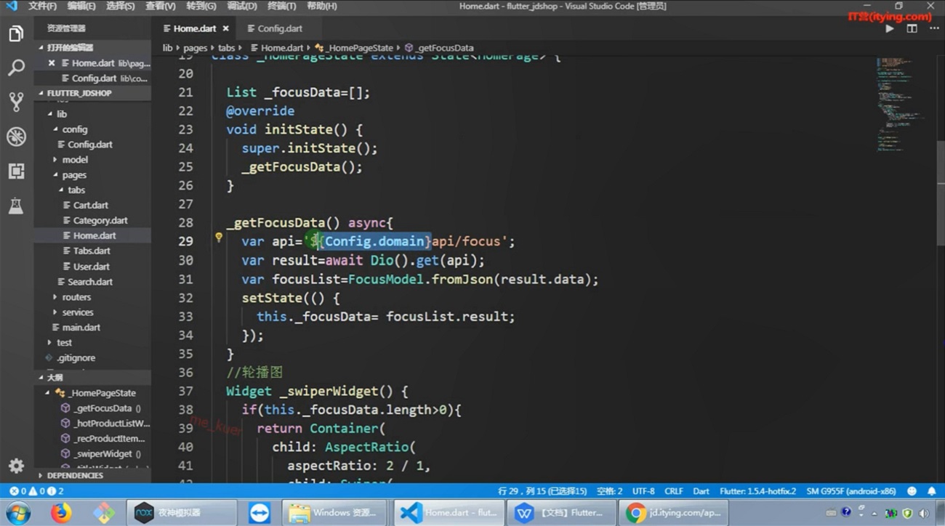Run the code with the play icon

pos(890,29)
